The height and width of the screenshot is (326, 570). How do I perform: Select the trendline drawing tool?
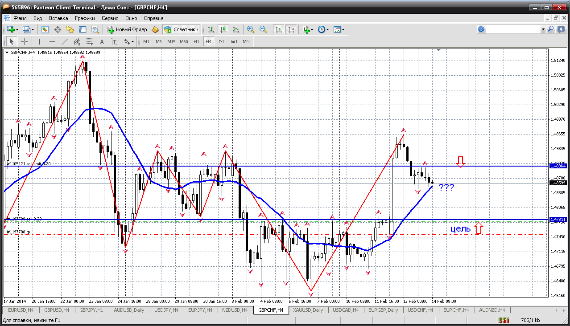pyautogui.click(x=65, y=41)
